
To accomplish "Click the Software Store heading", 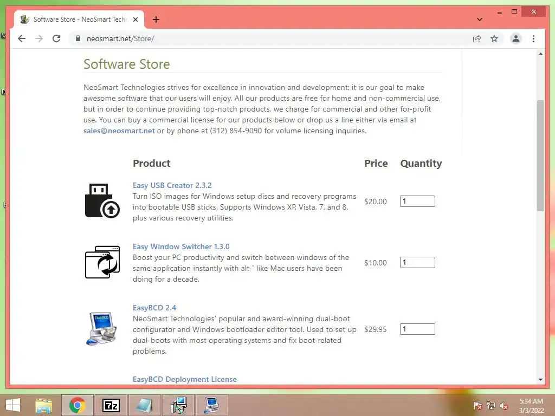I will point(127,64).
